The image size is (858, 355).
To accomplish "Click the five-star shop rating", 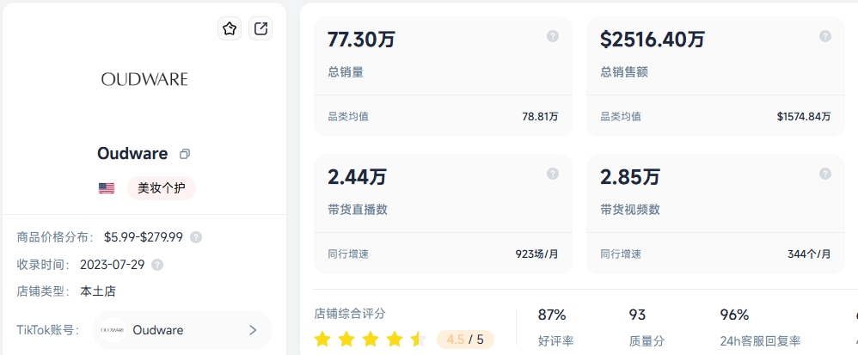I will [371, 340].
